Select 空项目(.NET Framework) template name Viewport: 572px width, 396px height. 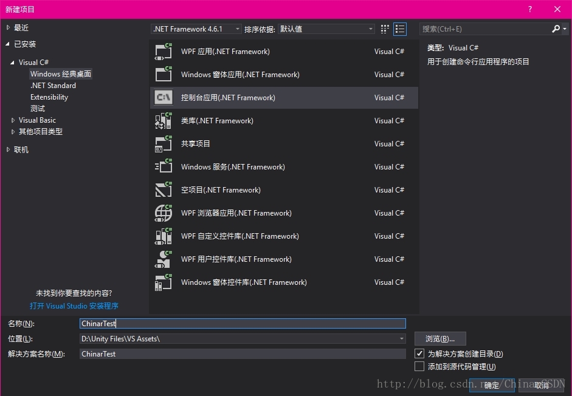pos(221,190)
